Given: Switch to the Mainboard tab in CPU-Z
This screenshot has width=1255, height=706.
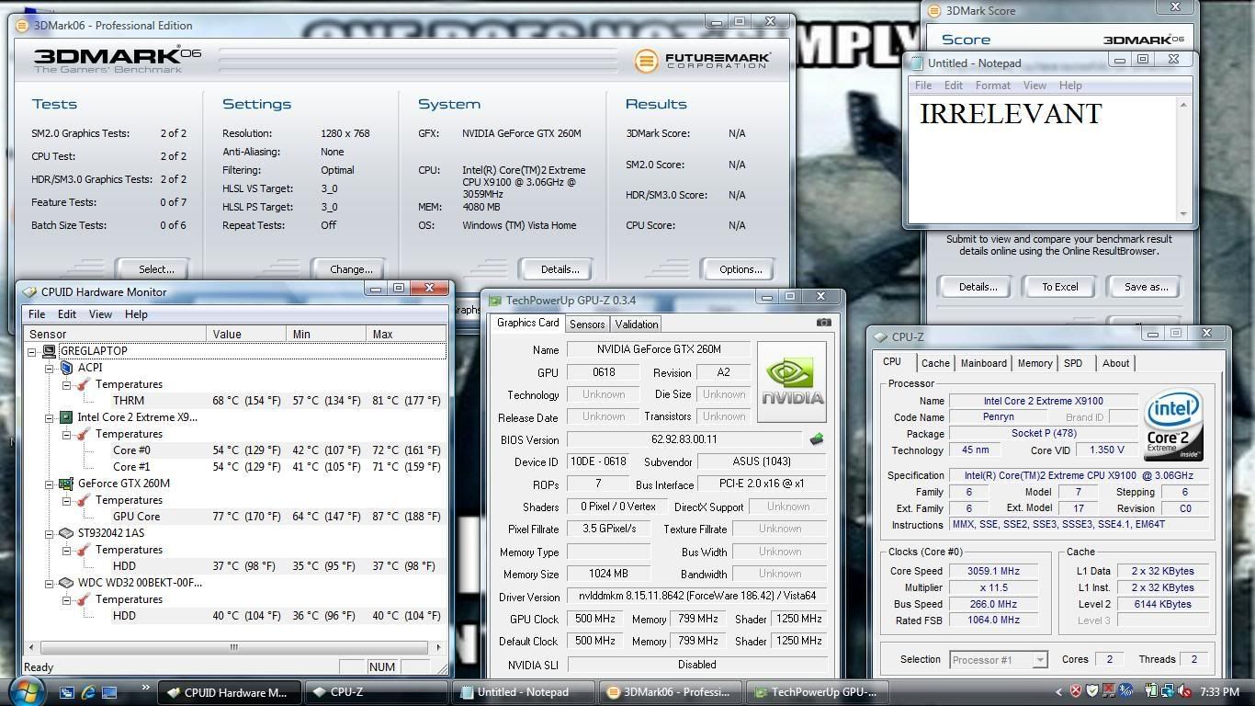Looking at the screenshot, I should (x=983, y=363).
